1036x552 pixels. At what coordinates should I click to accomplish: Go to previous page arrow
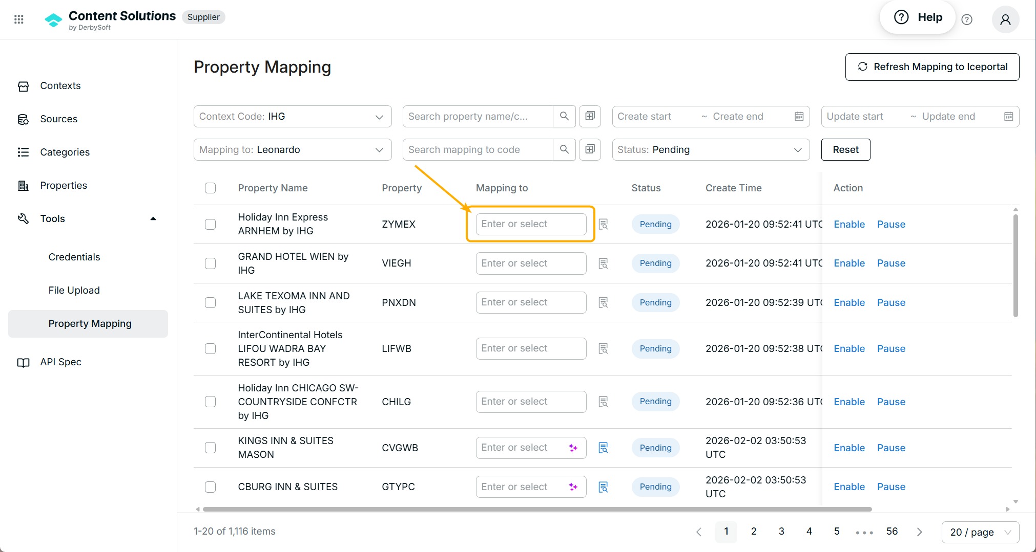point(699,532)
